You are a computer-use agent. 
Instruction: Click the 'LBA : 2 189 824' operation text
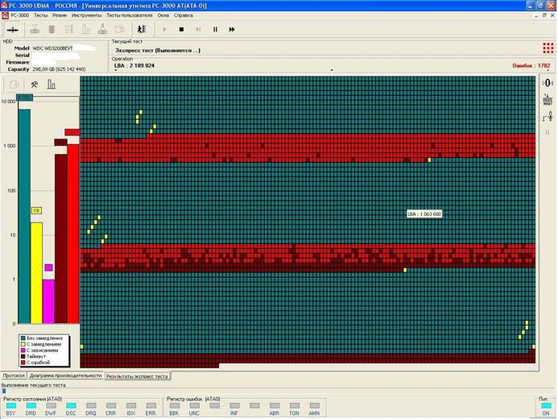(x=134, y=65)
